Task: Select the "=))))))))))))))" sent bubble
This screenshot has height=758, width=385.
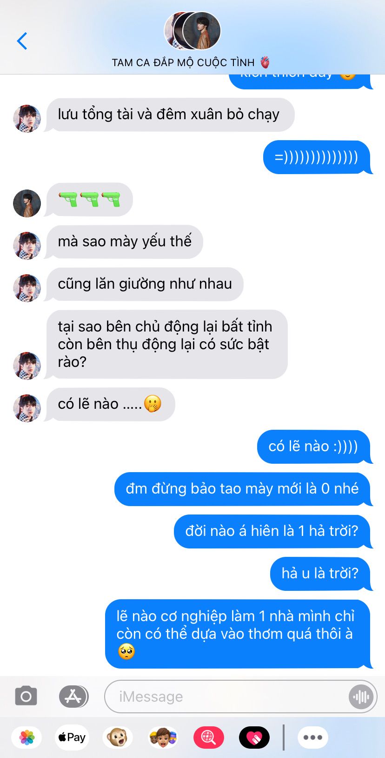Action: click(x=317, y=157)
